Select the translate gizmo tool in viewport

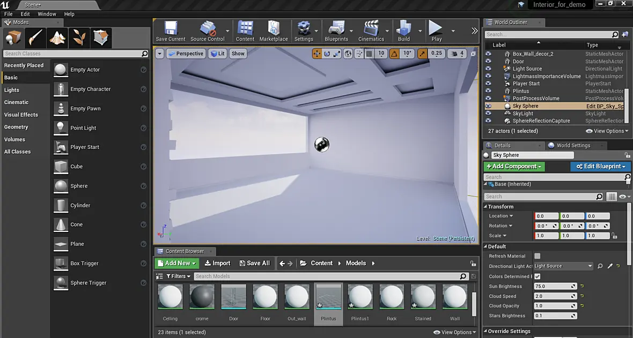point(317,53)
